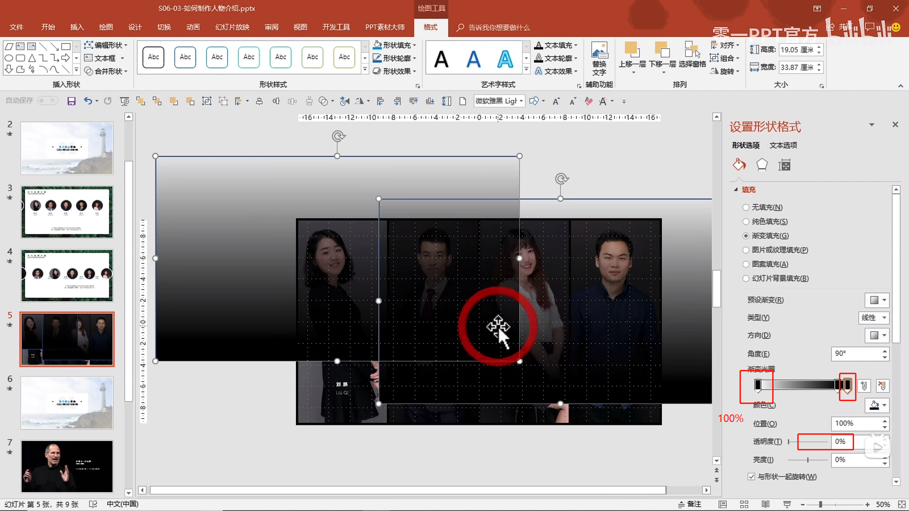Open the font name dropdown

click(x=521, y=101)
